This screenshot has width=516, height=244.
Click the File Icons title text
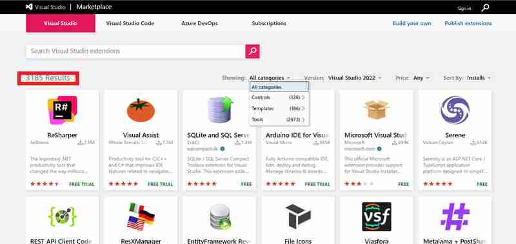[x=298, y=241]
